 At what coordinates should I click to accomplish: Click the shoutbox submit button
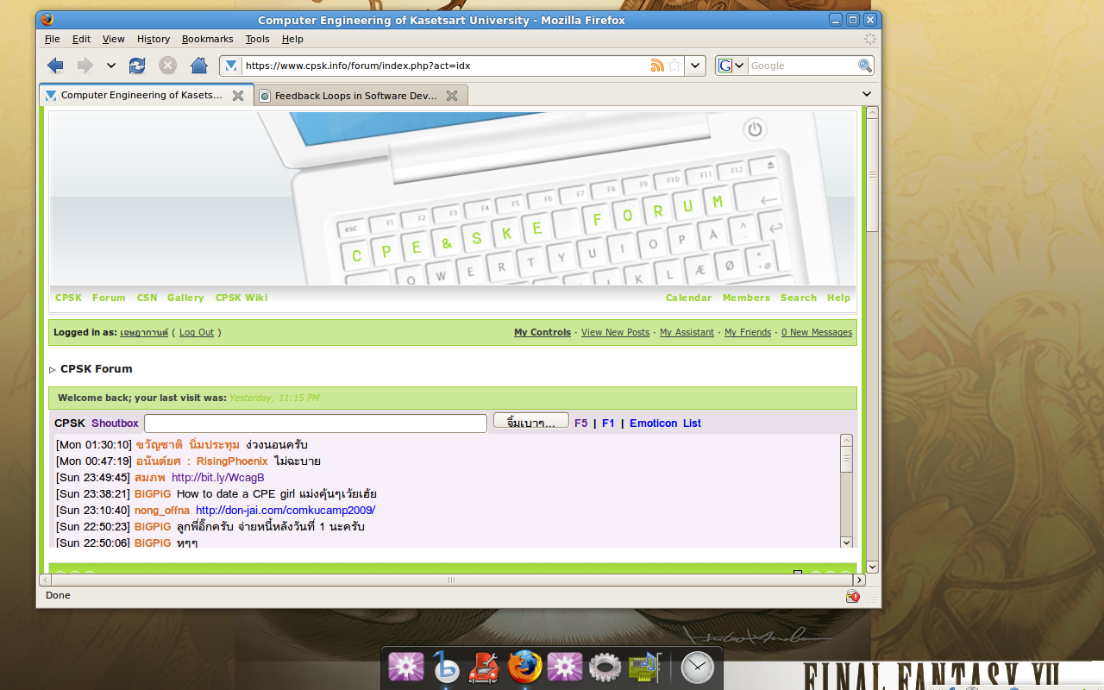click(530, 422)
